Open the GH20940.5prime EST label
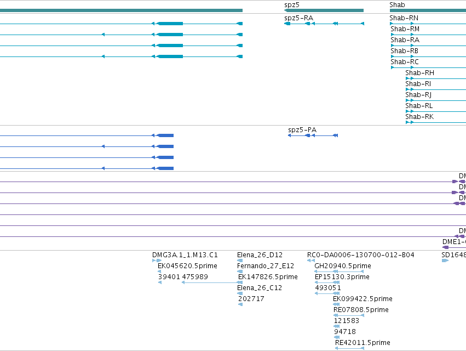The image size is (466, 351). pyautogui.click(x=343, y=266)
